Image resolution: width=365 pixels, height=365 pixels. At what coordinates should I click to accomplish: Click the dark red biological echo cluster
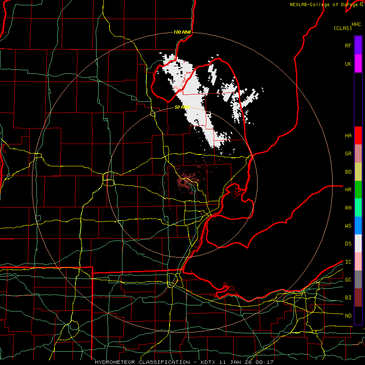pyautogui.click(x=184, y=182)
